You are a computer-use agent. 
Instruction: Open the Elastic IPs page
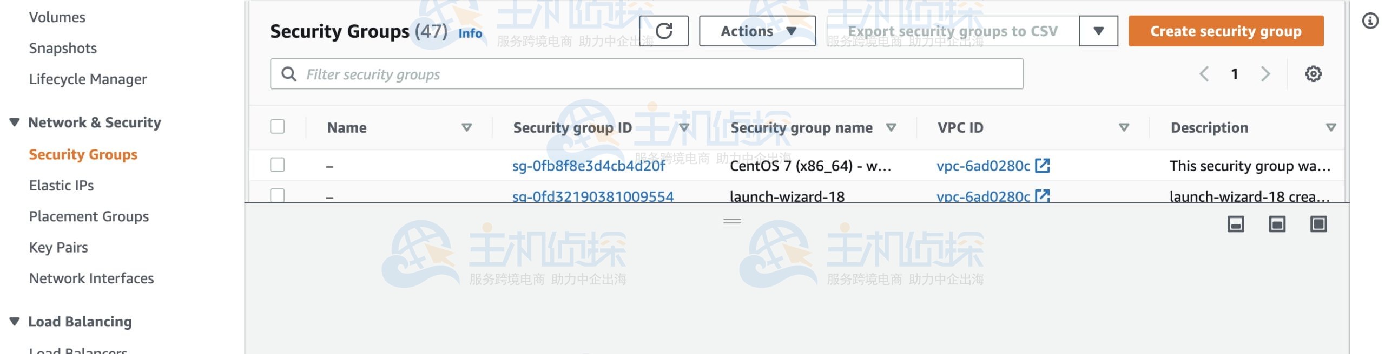tap(61, 185)
